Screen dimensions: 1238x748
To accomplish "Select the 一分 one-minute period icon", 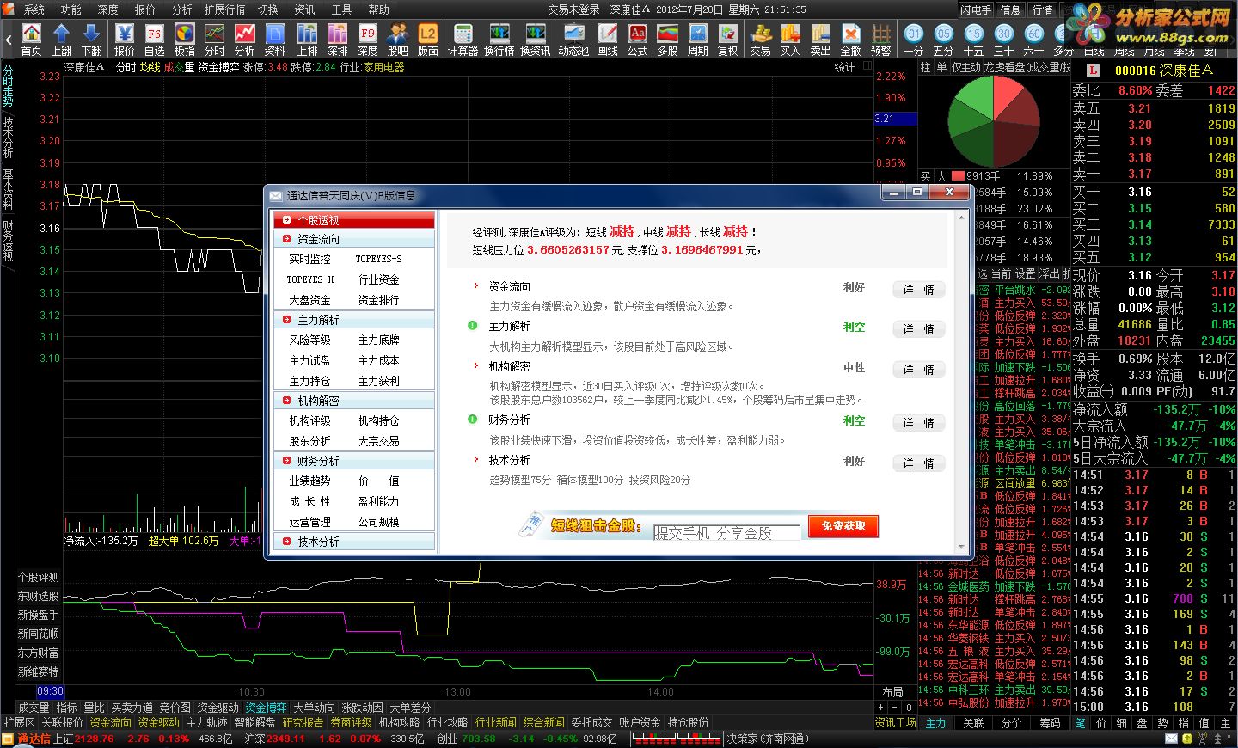I will (914, 39).
